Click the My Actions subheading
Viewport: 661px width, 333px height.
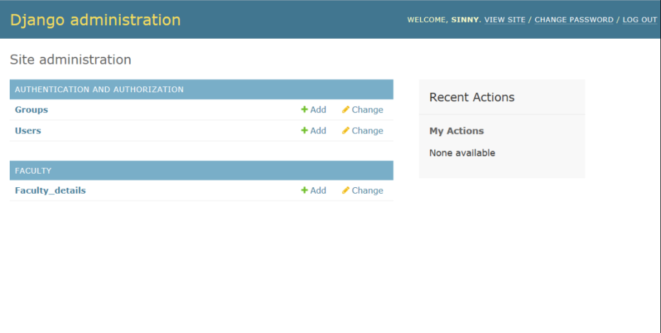[457, 131]
